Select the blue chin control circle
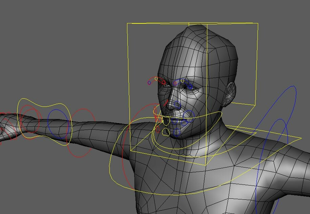Viewport: 310px width, 214px height. (177, 132)
